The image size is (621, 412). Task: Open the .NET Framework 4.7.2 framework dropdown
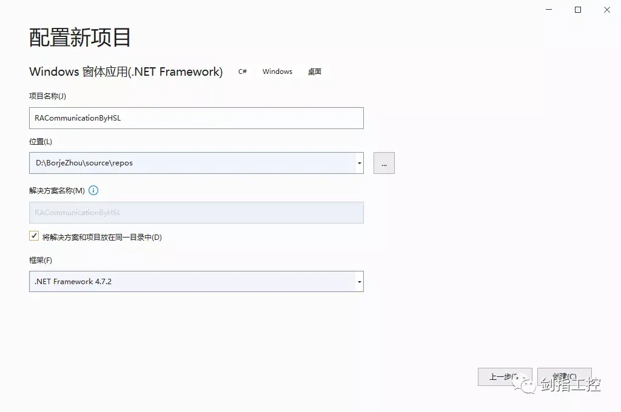pos(359,281)
